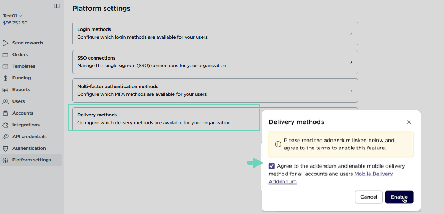Open Accounts in the sidebar
Image resolution: width=444 pixels, height=214 pixels.
(x=22, y=113)
